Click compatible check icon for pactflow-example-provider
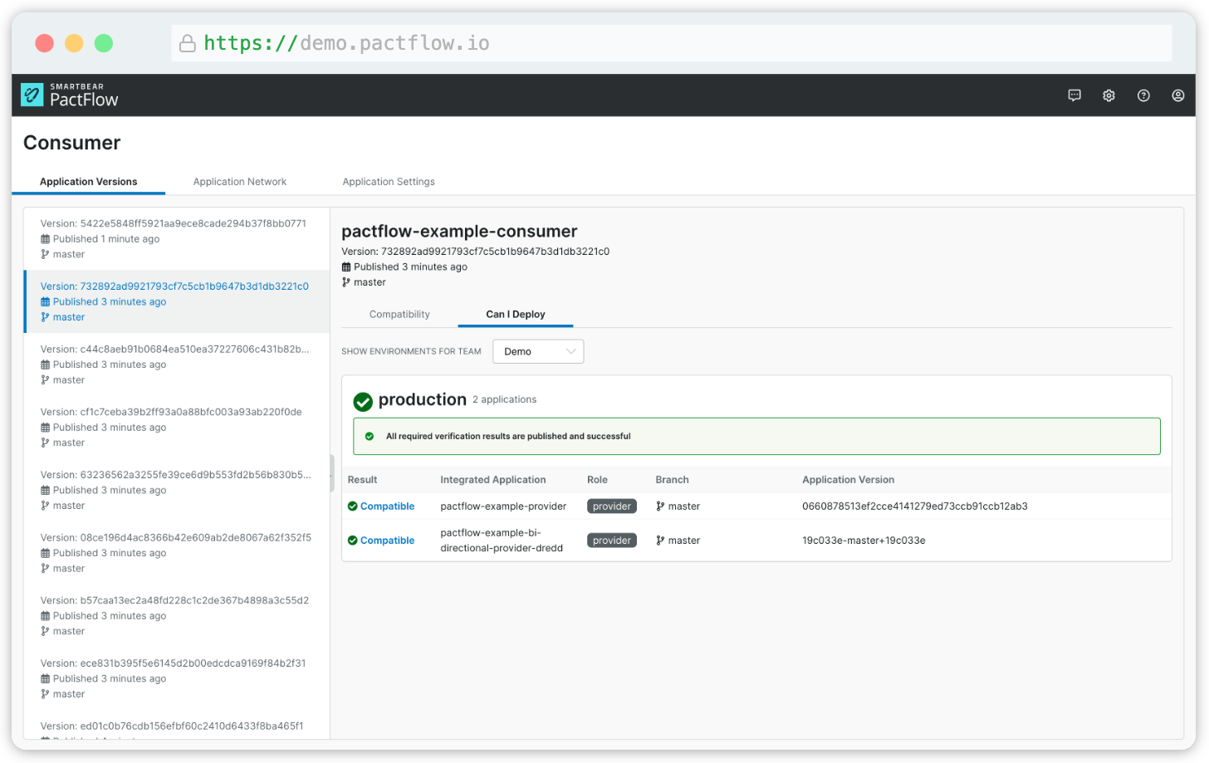The image size is (1209, 763). coord(352,506)
